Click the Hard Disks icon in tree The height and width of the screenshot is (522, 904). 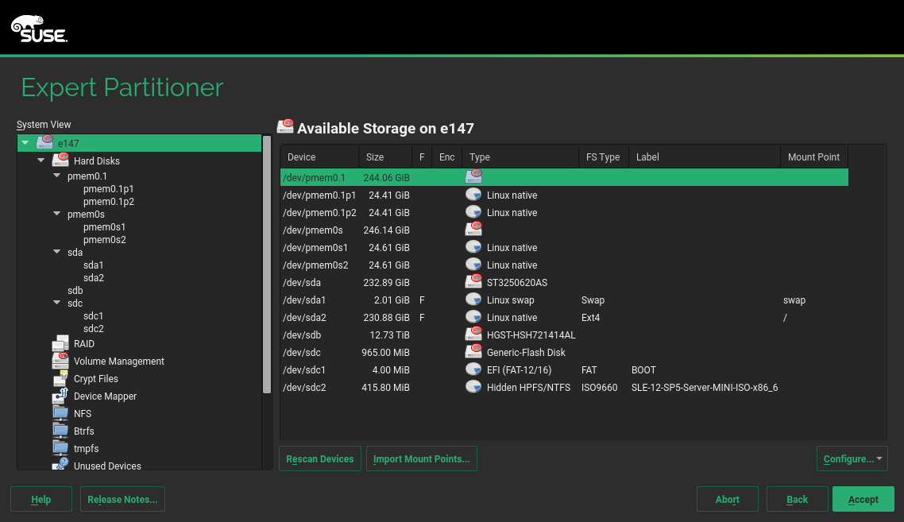(60, 161)
